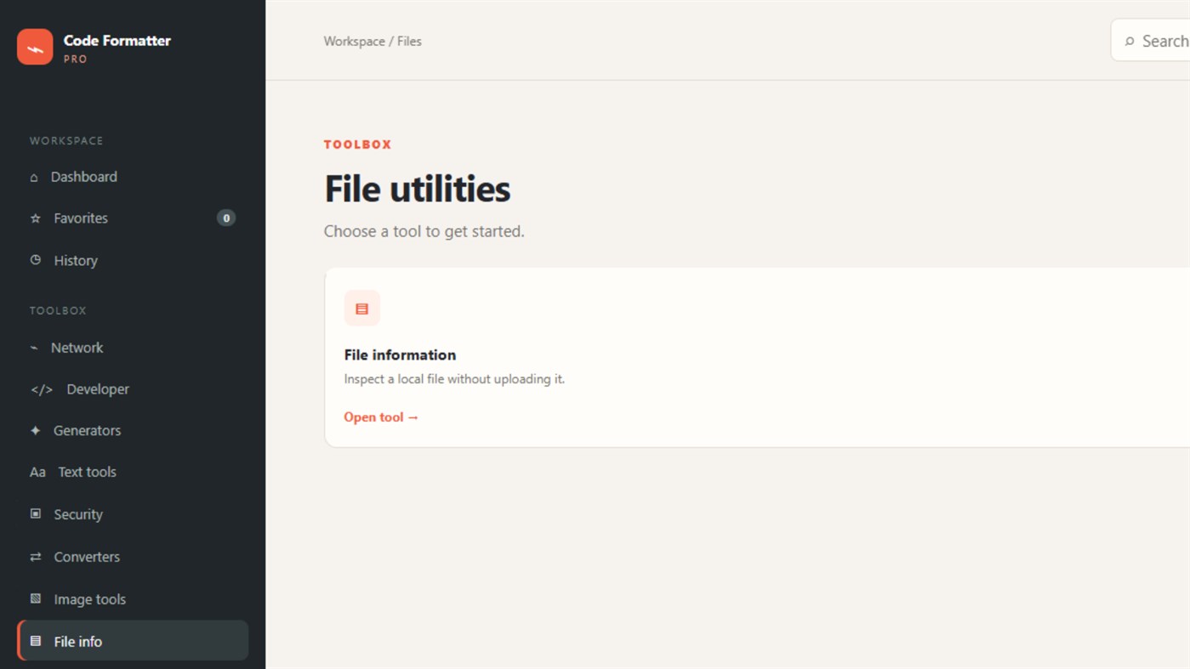Screen dimensions: 1190x669
Task: Click the File information card title
Action: point(400,354)
